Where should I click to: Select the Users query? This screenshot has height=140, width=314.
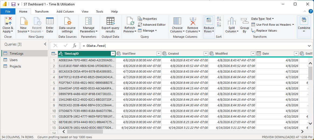pos(25,60)
